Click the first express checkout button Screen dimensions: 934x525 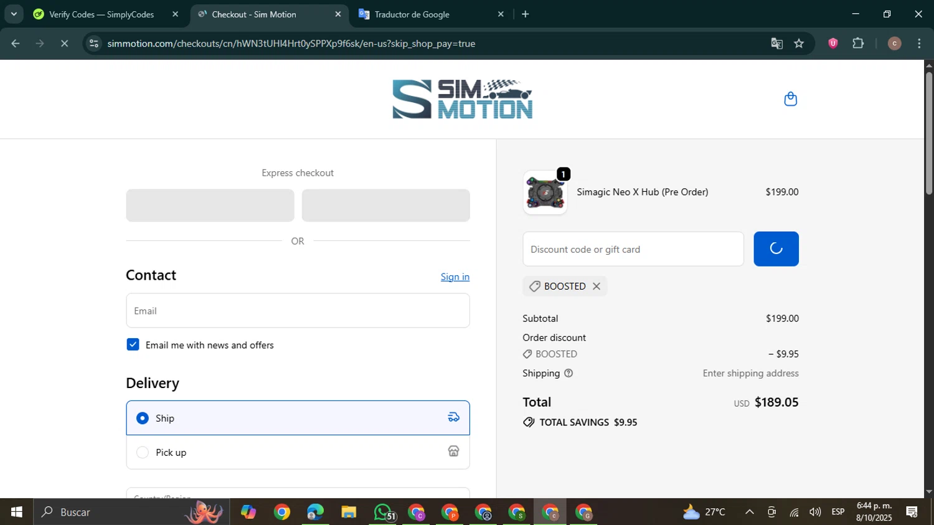(x=210, y=206)
